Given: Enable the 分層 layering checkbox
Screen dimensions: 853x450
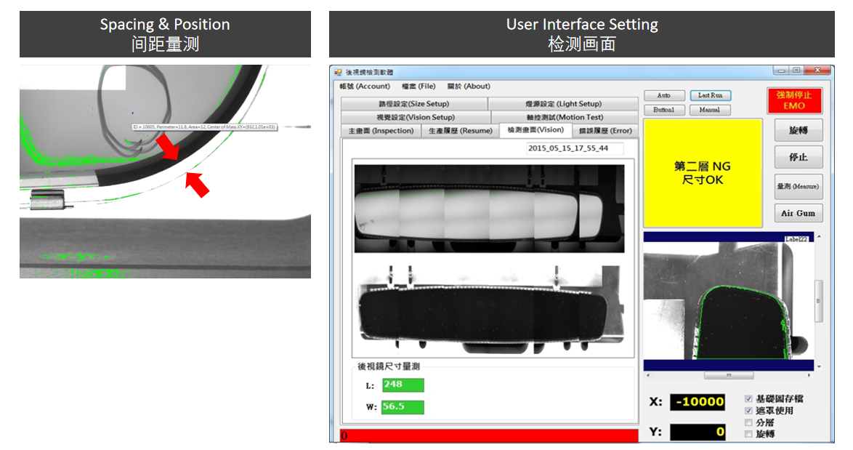Looking at the screenshot, I should coord(749,422).
